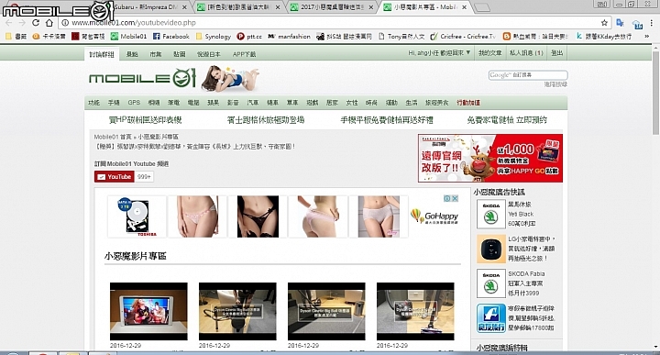This screenshot has width=660, height=355.
Task: Open the manfashion bookmark
Action: pos(289,37)
